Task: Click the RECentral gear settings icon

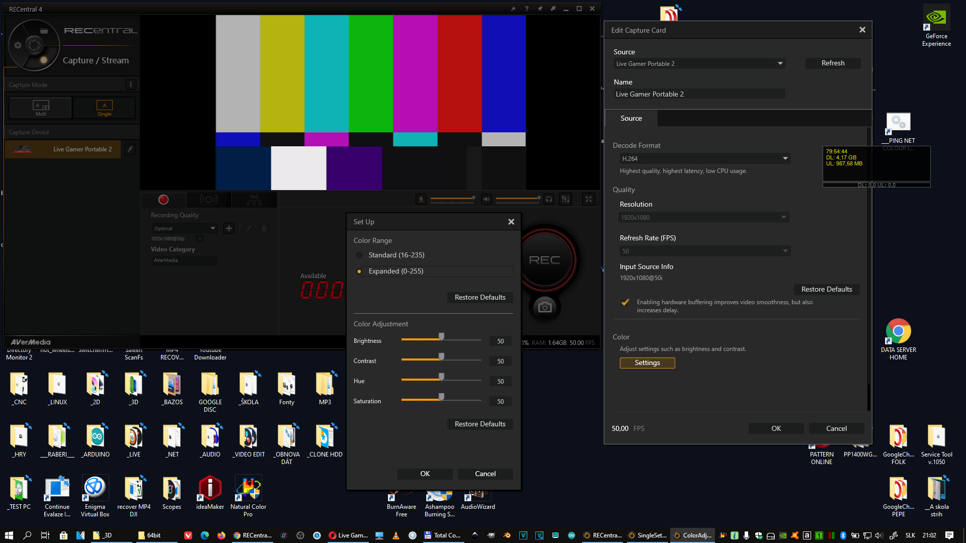Action: click(x=18, y=45)
